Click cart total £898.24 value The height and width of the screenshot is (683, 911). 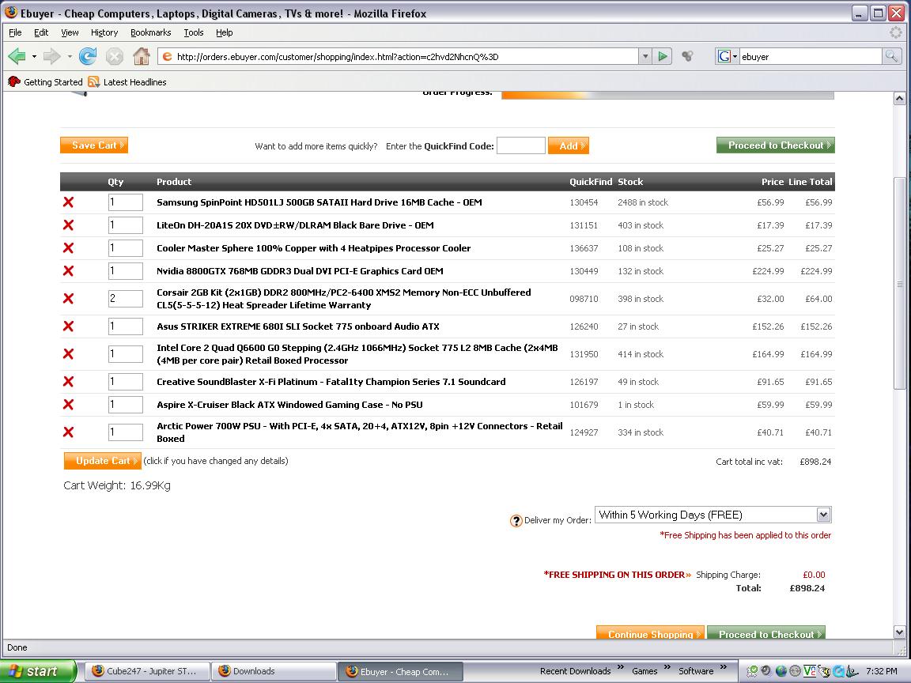coord(815,462)
